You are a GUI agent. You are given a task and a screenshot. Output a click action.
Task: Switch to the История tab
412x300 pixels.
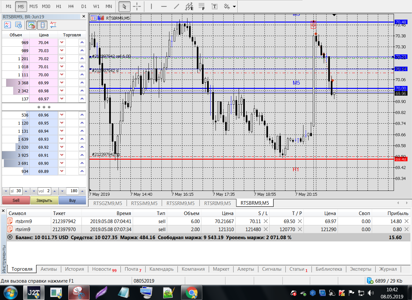point(74,269)
